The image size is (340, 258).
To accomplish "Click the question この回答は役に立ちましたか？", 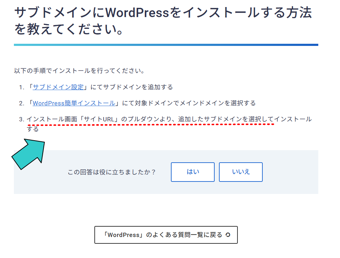I will pos(112,172).
